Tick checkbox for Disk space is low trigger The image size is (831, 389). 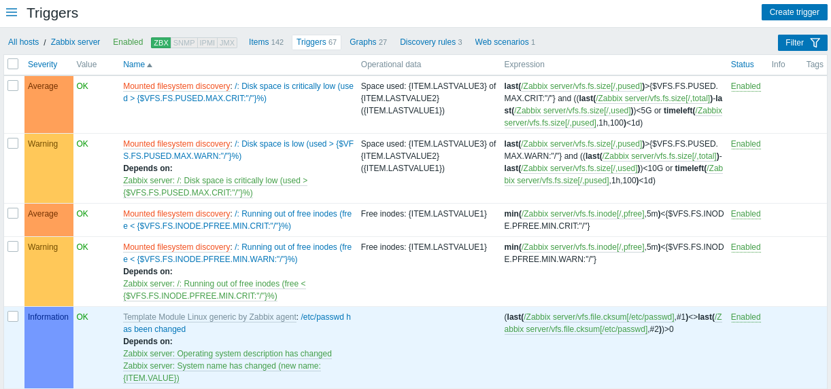[13, 143]
